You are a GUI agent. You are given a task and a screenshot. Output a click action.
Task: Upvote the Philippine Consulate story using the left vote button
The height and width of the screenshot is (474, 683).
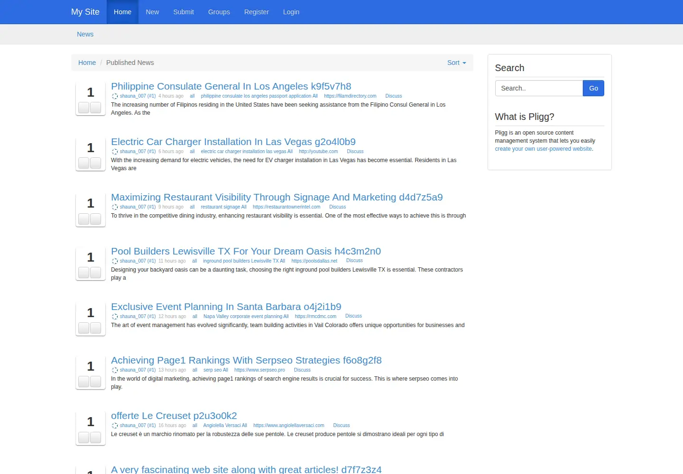click(84, 108)
